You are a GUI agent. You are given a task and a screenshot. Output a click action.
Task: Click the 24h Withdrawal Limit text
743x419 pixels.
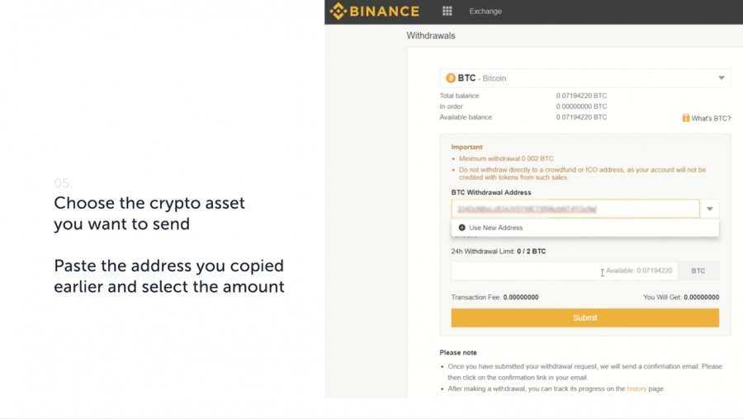click(498, 252)
